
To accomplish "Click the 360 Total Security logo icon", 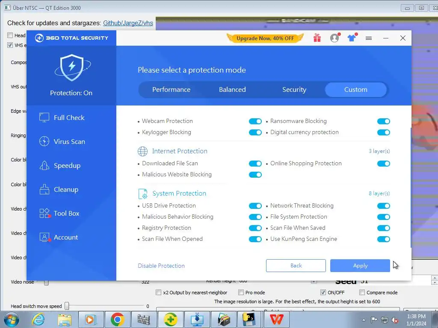I will click(x=39, y=38).
